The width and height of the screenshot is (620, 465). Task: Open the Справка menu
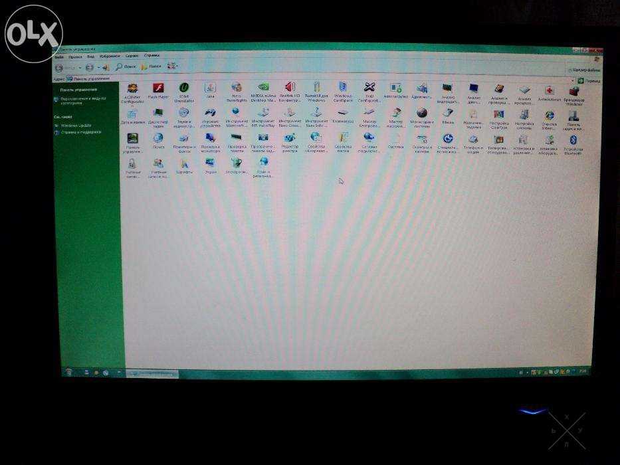pyautogui.click(x=152, y=55)
